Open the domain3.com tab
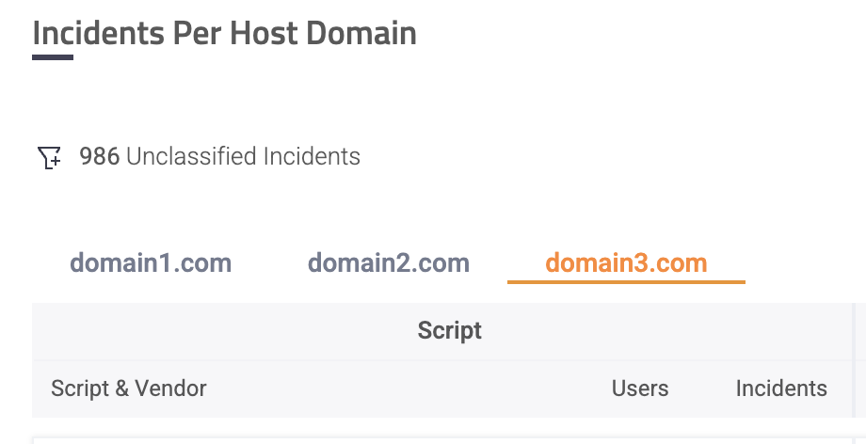The width and height of the screenshot is (866, 444). (626, 262)
